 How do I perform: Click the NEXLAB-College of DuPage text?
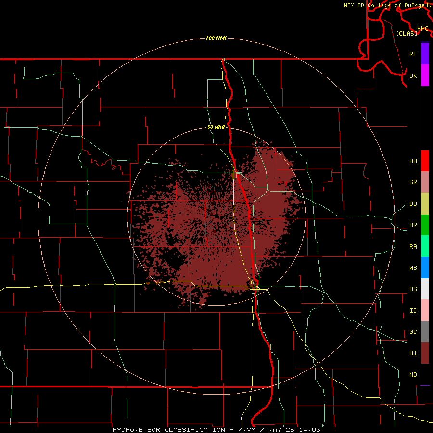384,5
